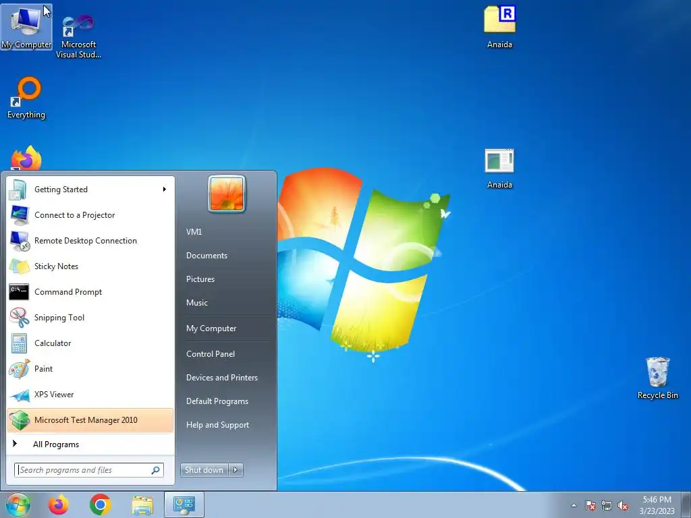Click the active control panel taskbar button

pyautogui.click(x=184, y=505)
